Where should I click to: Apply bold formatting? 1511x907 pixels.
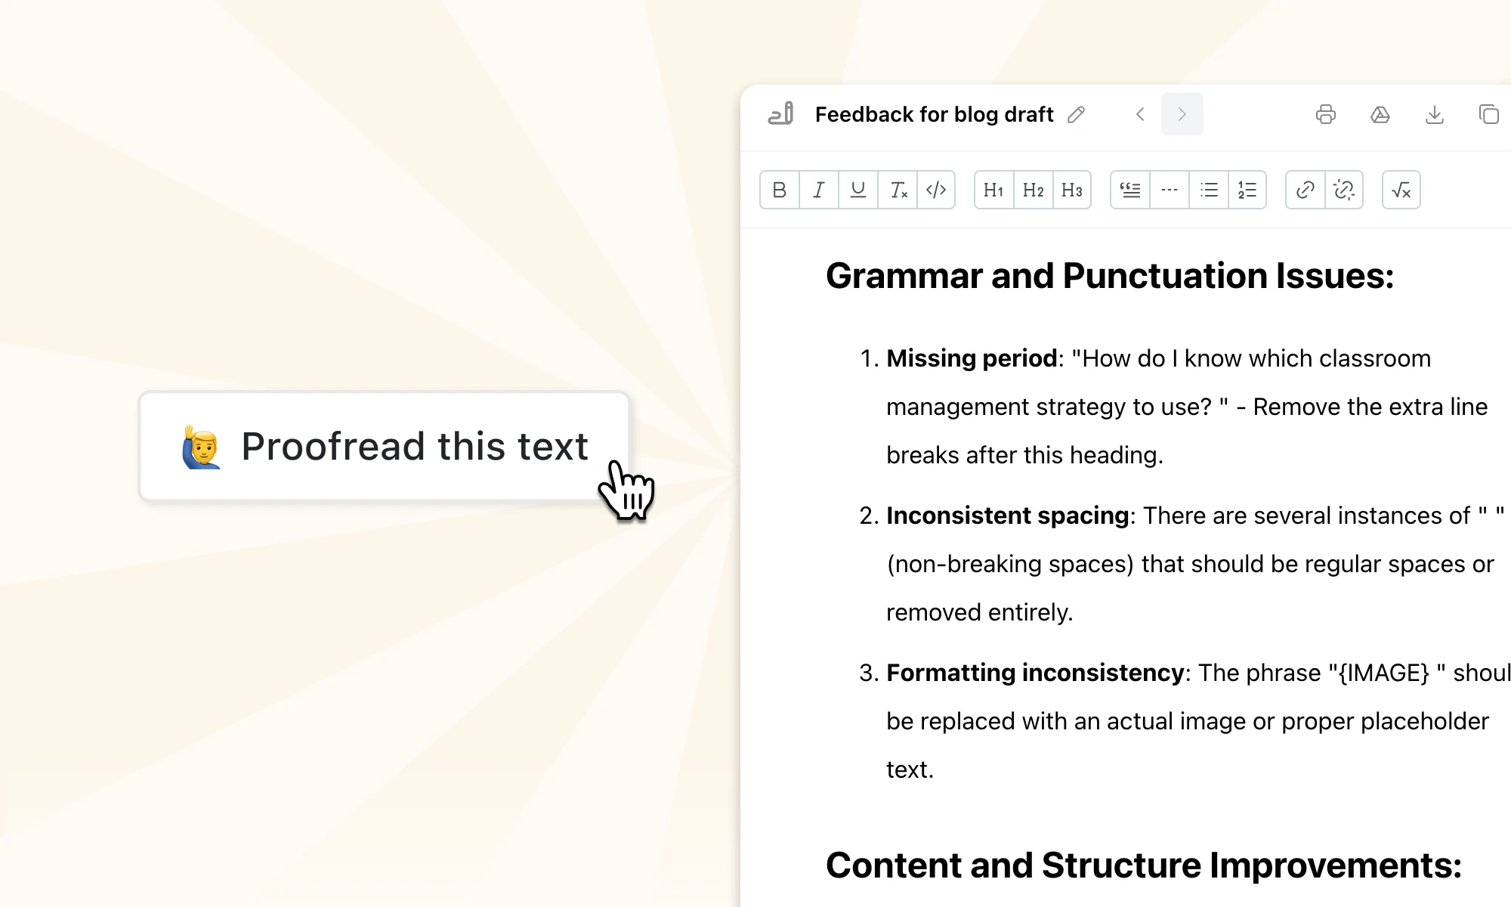pos(779,190)
